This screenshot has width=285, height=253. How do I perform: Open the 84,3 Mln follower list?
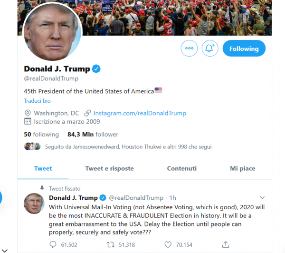(x=93, y=134)
